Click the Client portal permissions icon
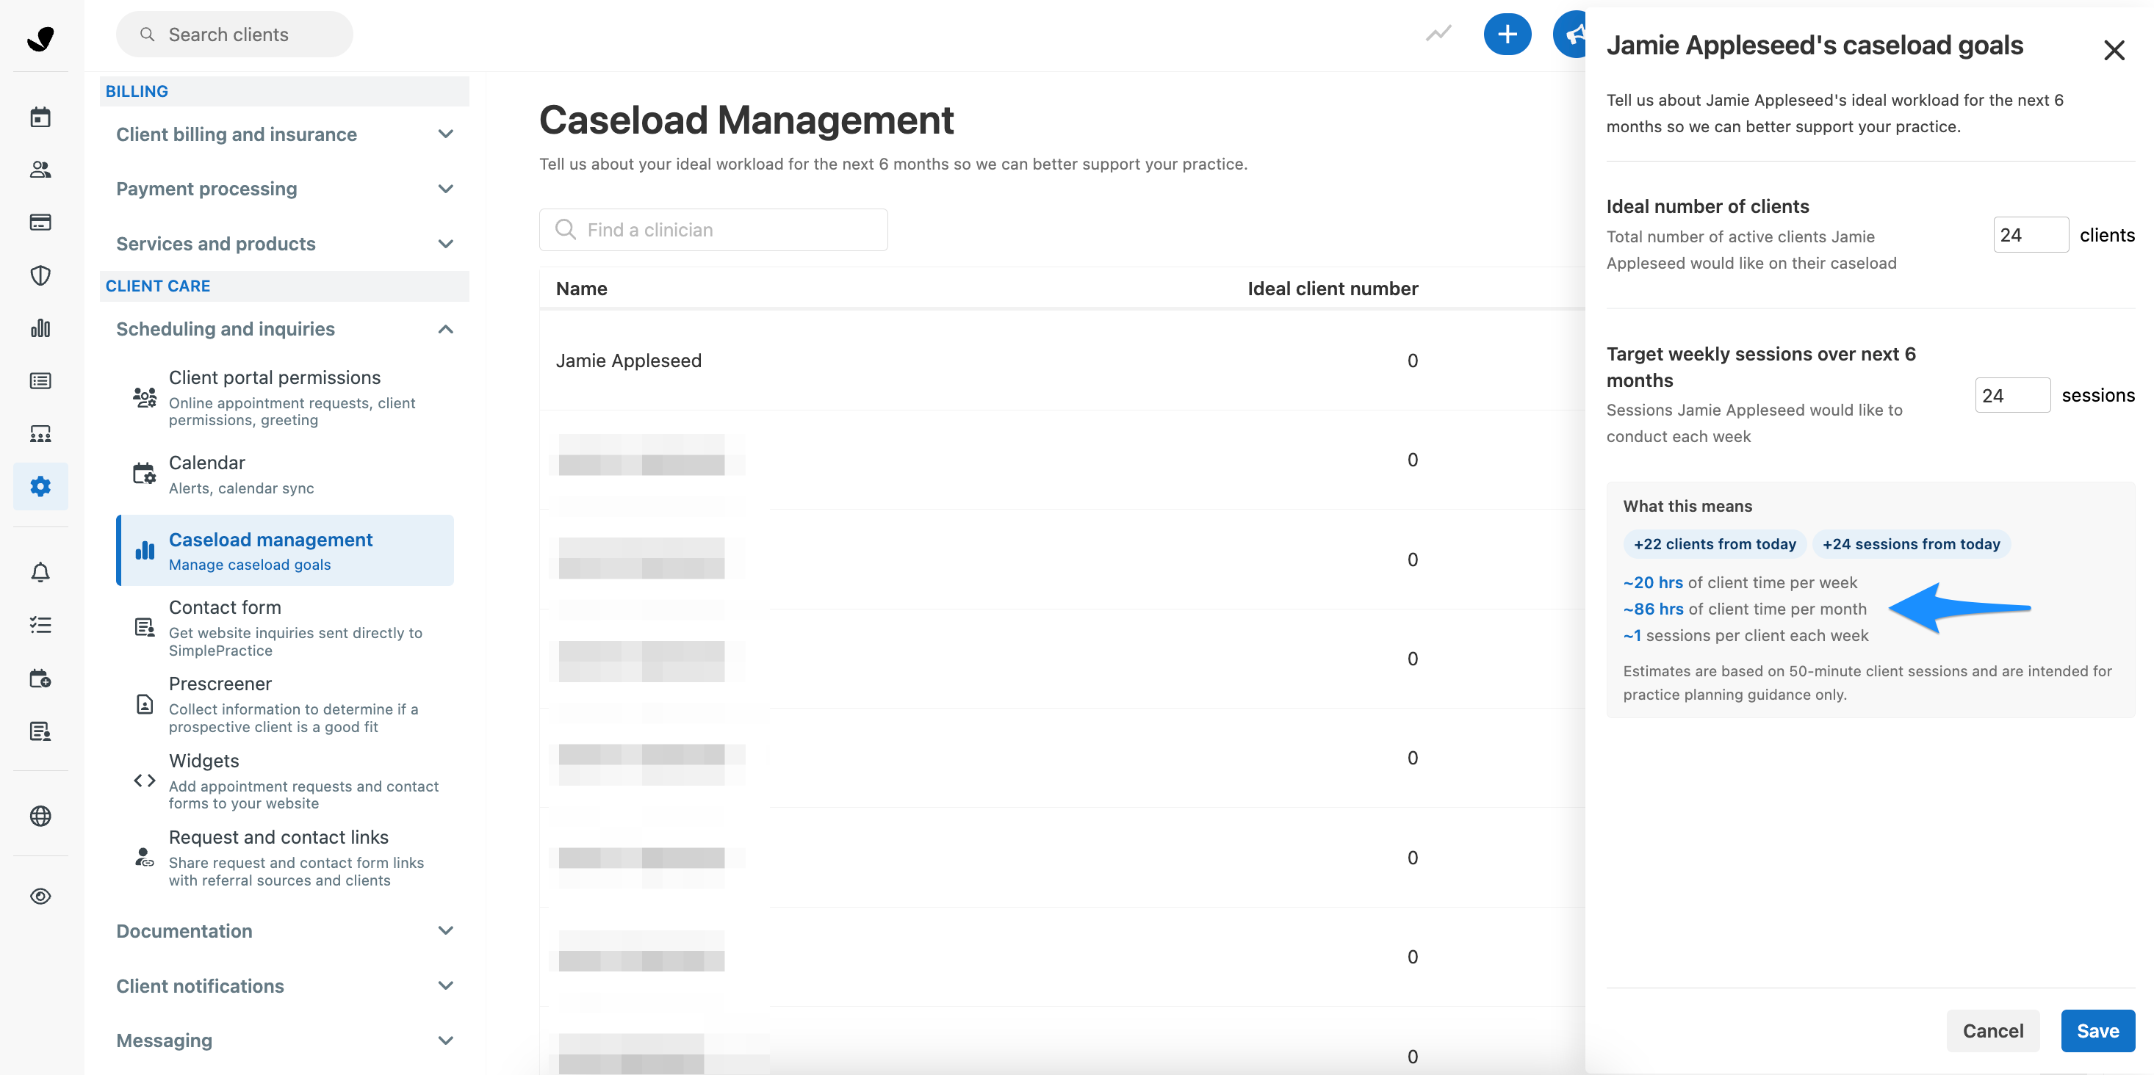This screenshot has height=1075, width=2154. [x=145, y=397]
